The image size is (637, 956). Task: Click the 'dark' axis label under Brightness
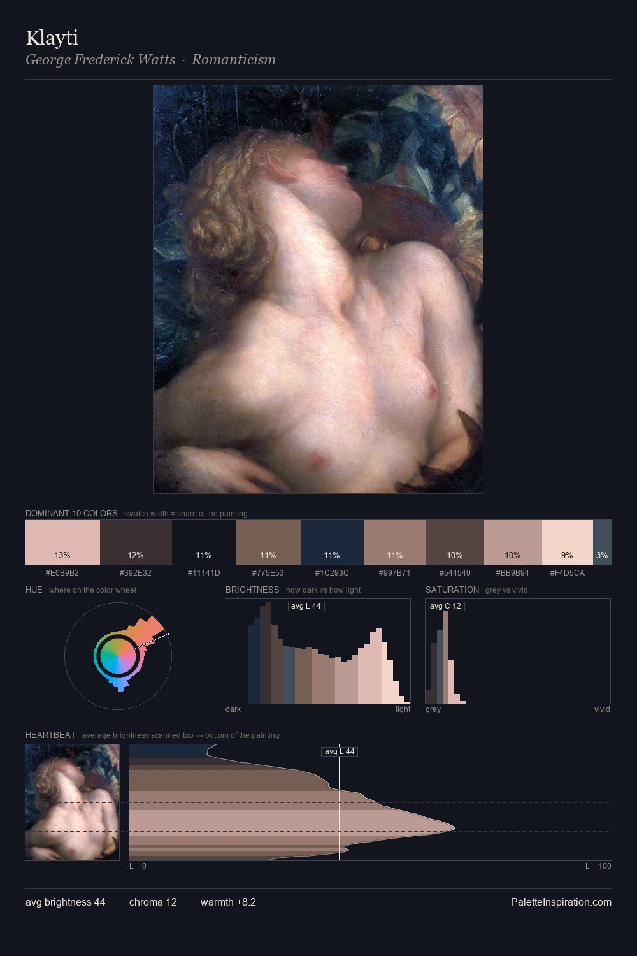[x=233, y=709]
